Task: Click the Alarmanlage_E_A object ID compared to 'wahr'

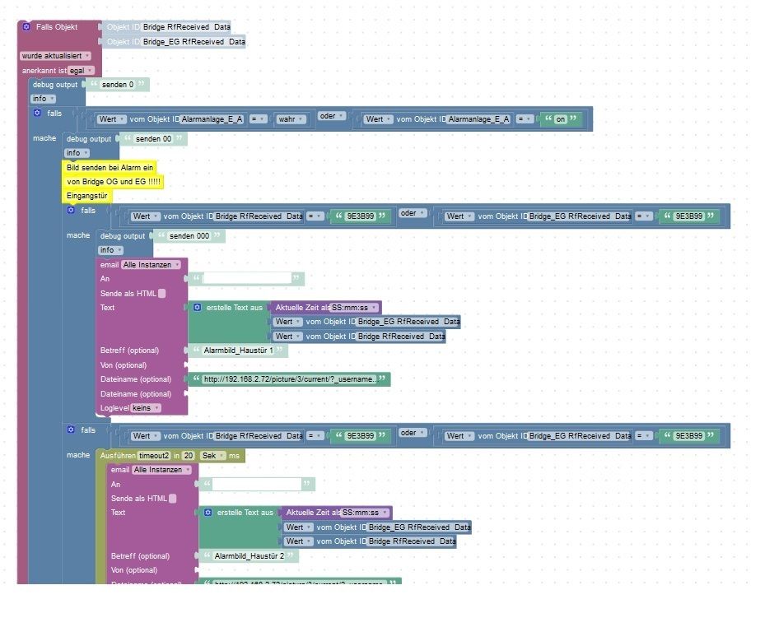Action: click(212, 118)
